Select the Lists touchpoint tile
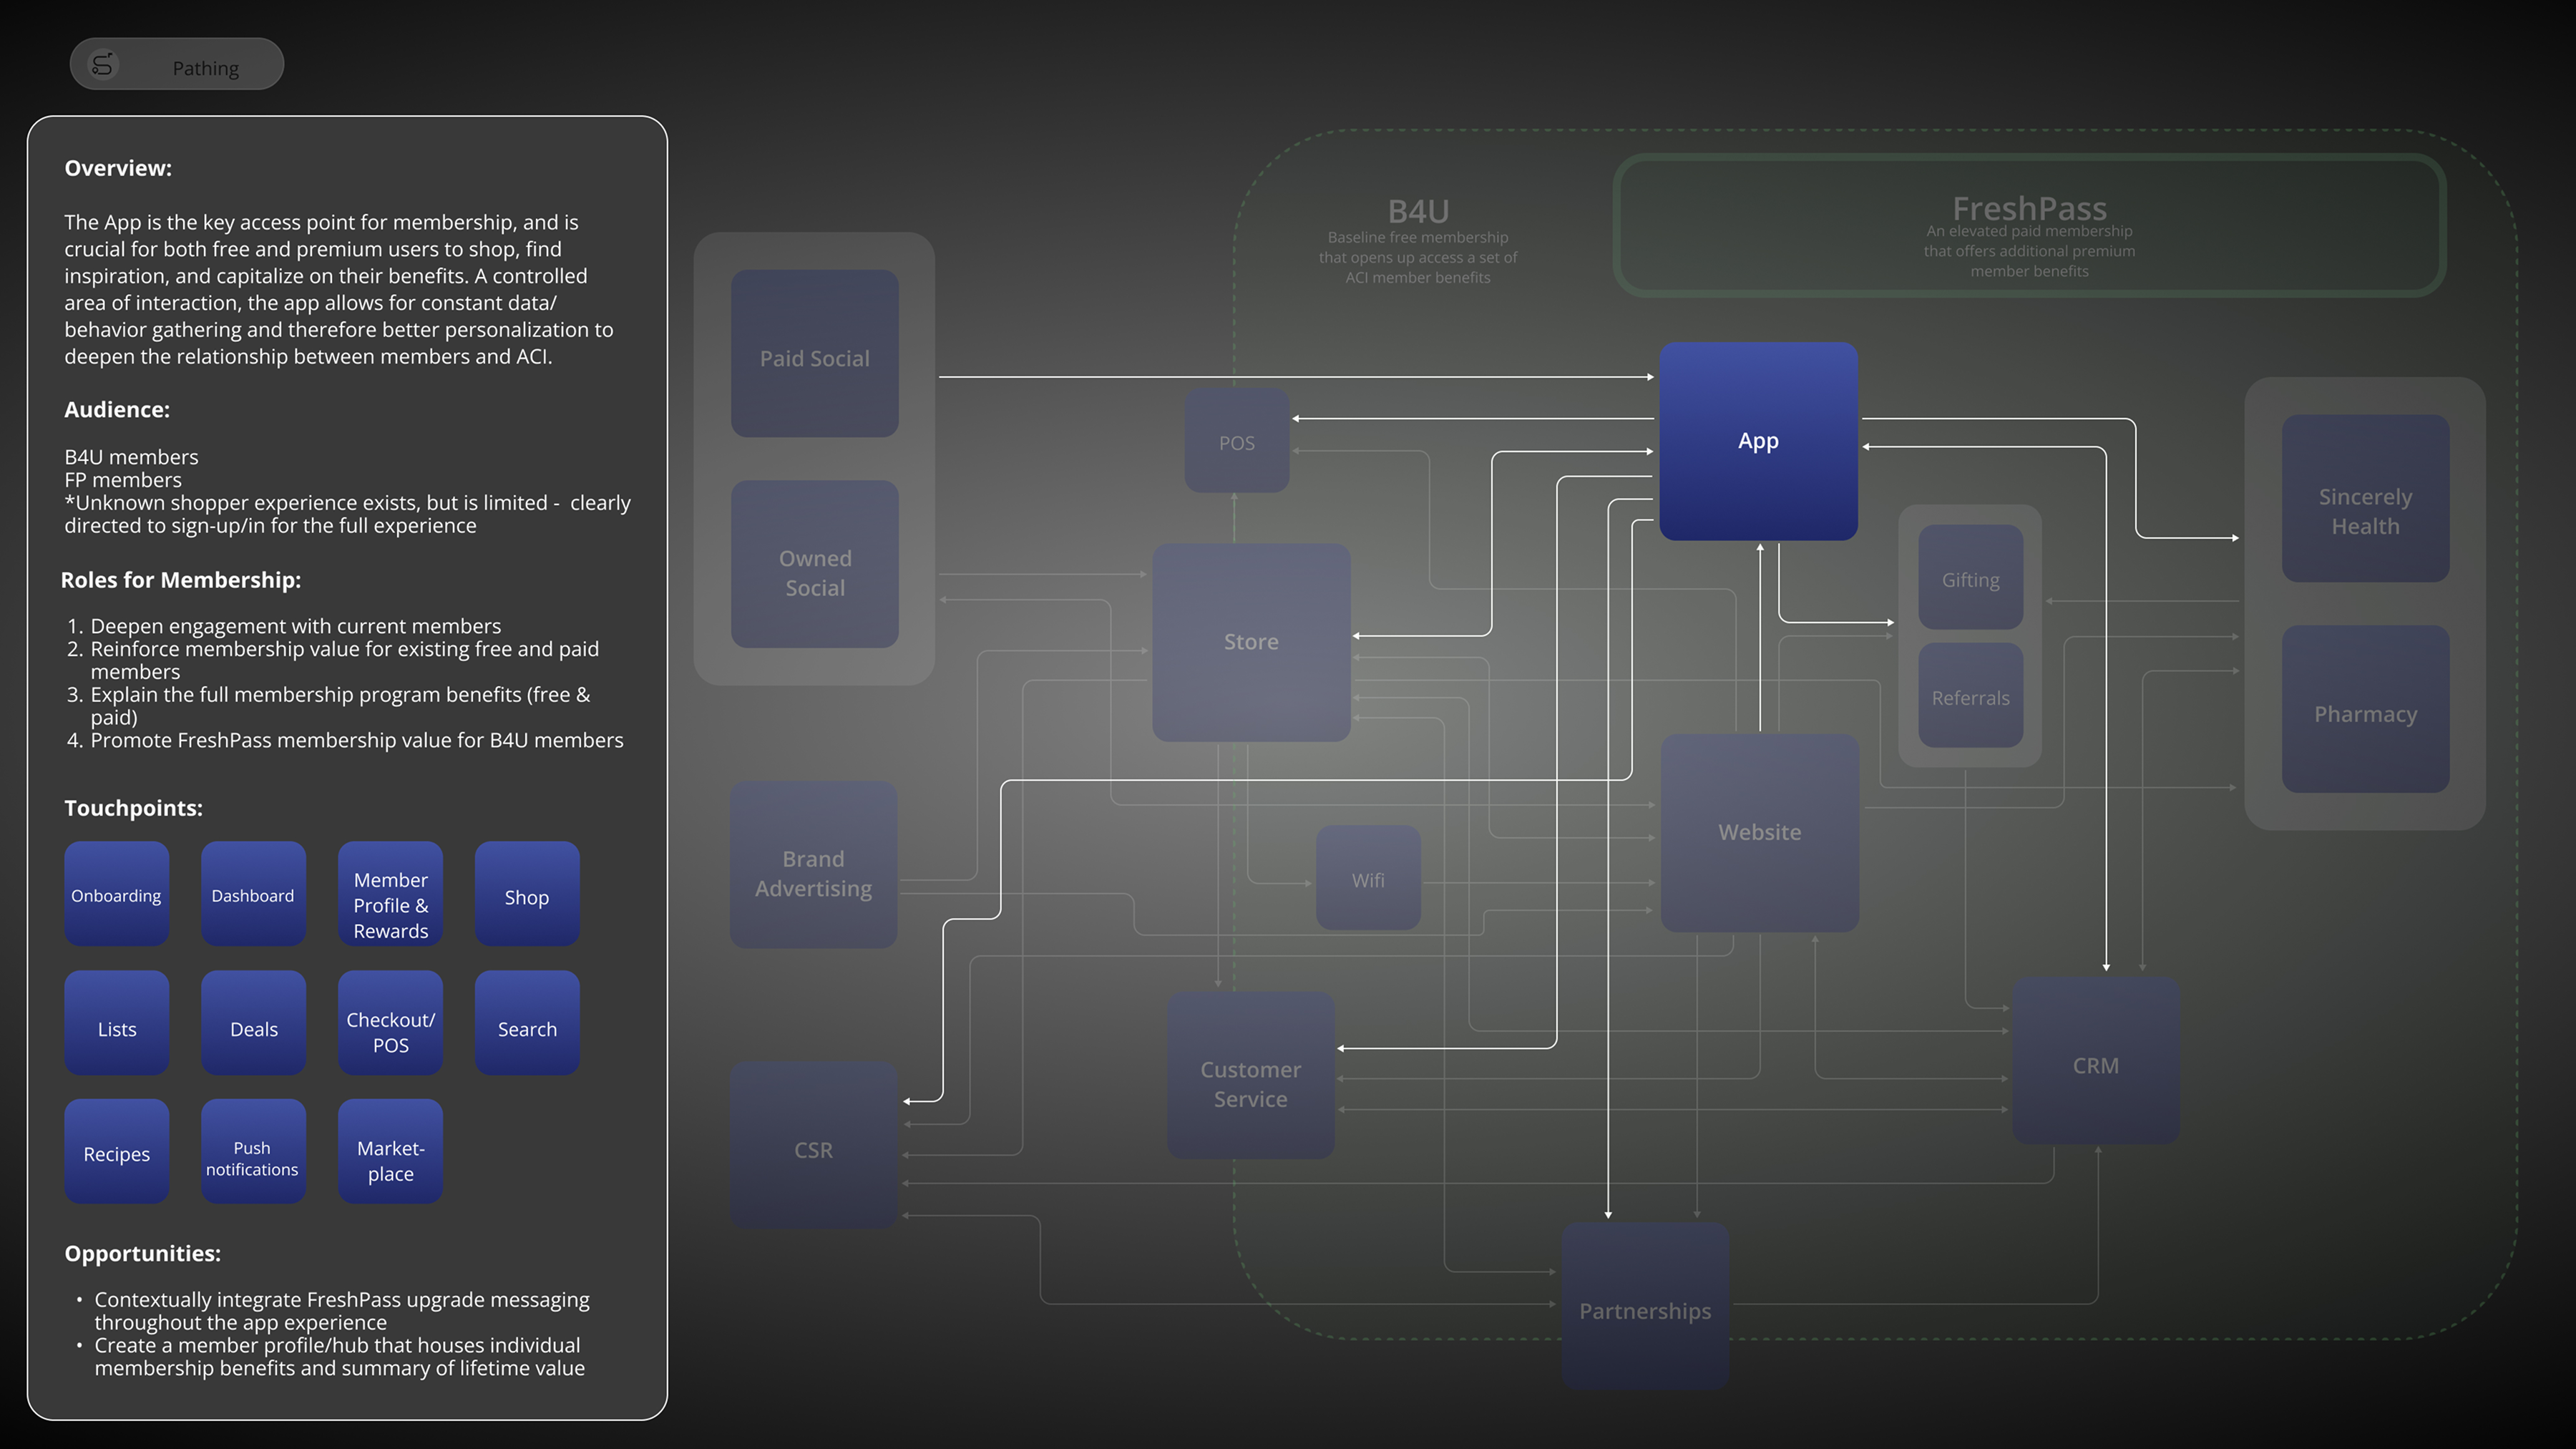 [117, 1023]
